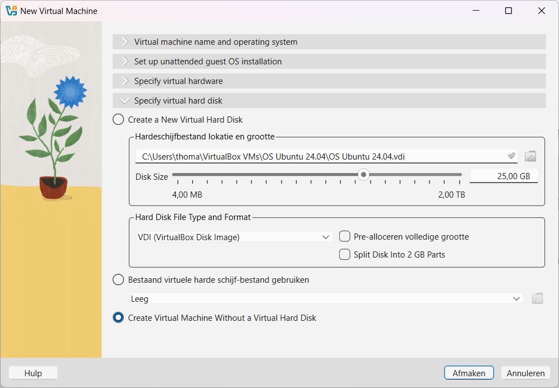Enable 'Pre-alloceren volledige grootte'
The width and height of the screenshot is (559, 388).
pos(345,236)
